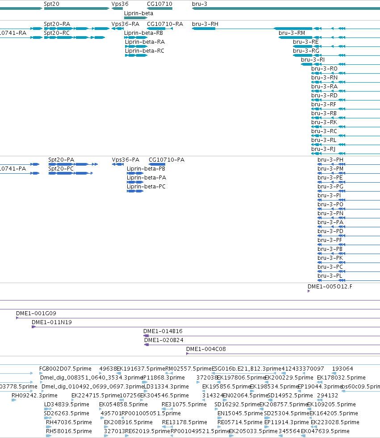This screenshot has height=438, width=380.
Task: Select EST LD31334.3prime
Action: [166, 387]
